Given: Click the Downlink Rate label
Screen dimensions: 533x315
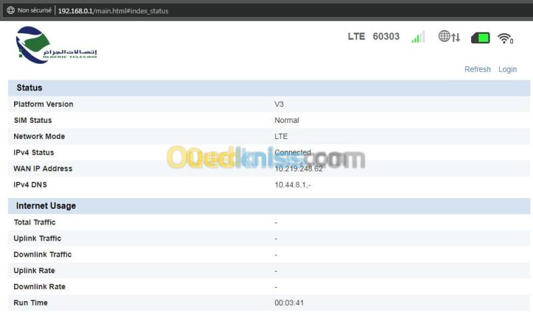Looking at the screenshot, I should (39, 287).
